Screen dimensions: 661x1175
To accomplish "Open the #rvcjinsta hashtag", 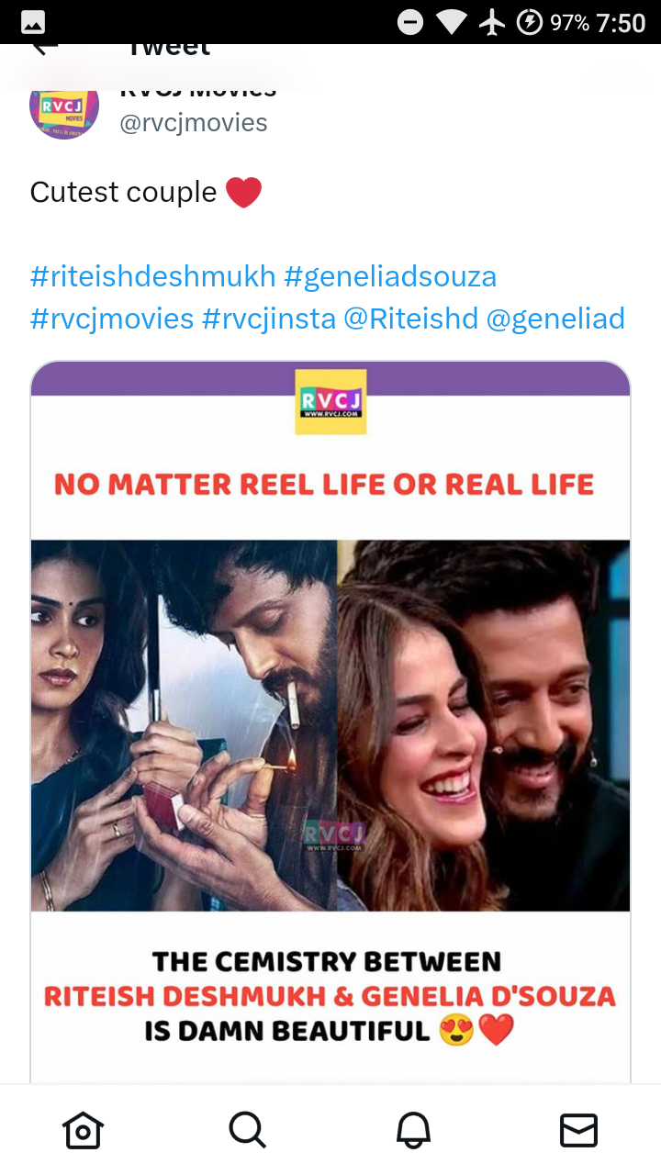I will pos(268,319).
